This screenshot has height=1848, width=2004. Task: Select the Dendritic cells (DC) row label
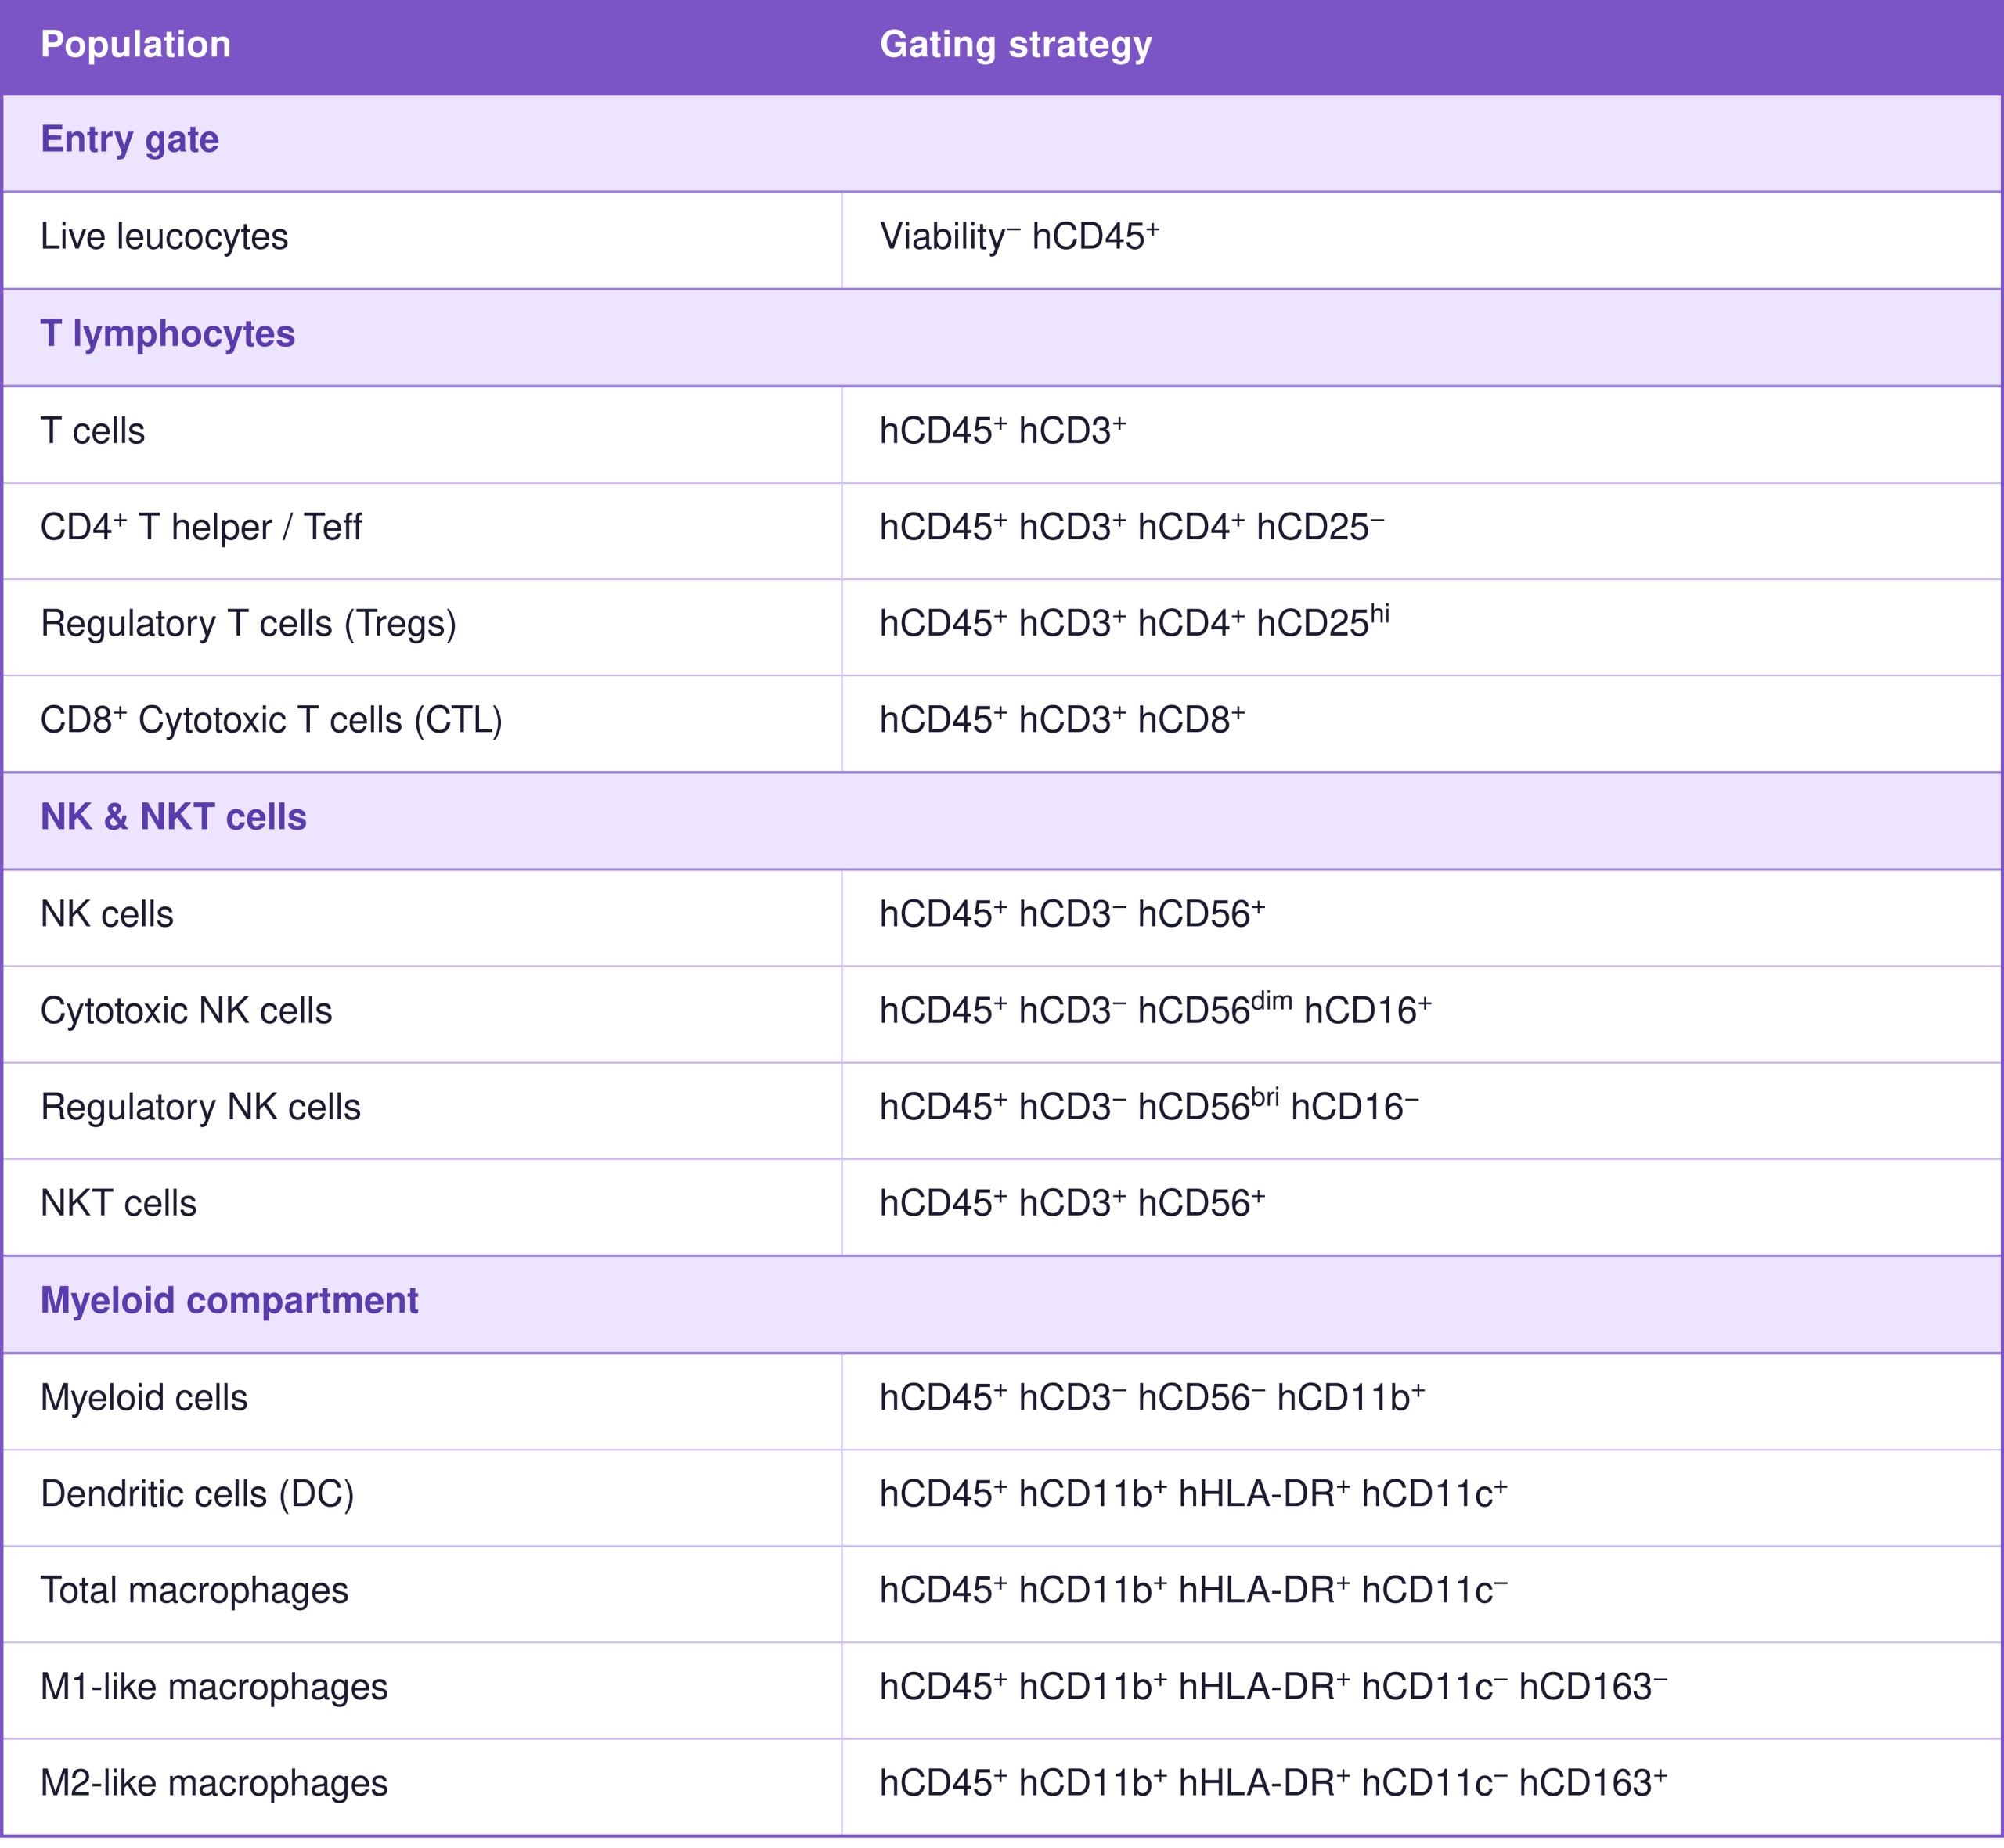pos(197,1494)
